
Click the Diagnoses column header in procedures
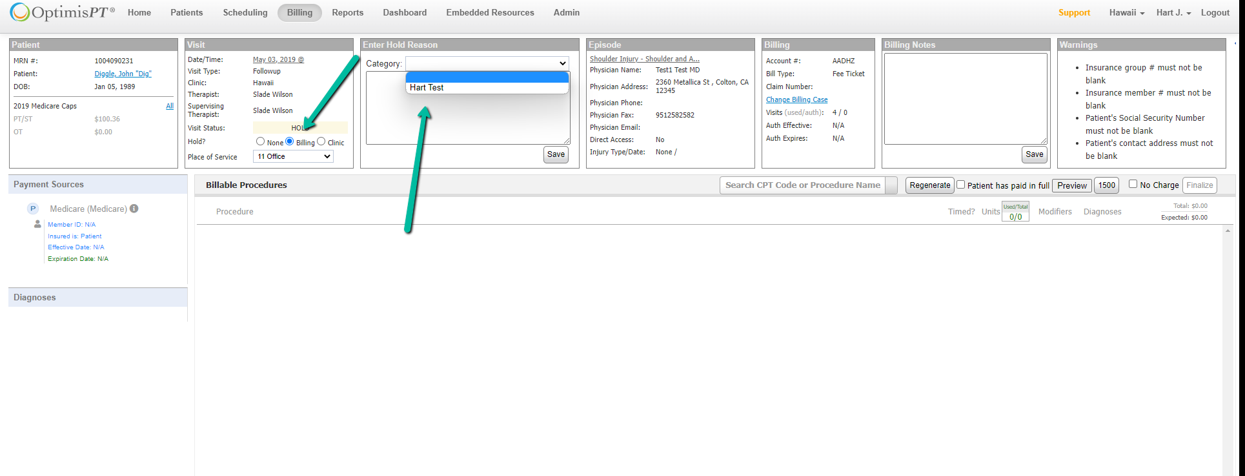coord(1102,212)
